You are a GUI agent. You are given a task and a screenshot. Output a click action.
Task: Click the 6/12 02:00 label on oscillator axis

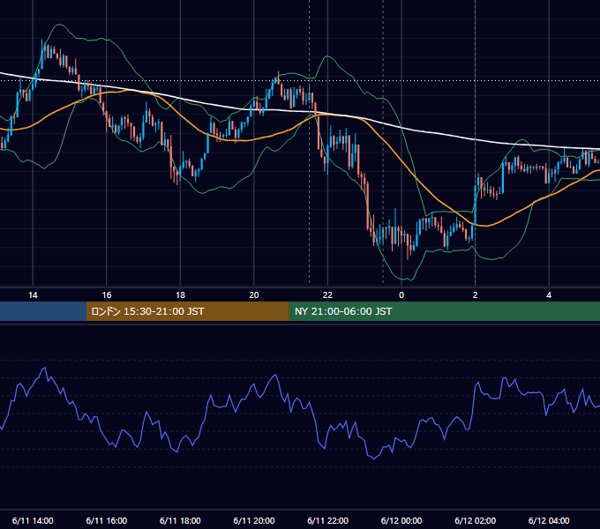click(476, 520)
